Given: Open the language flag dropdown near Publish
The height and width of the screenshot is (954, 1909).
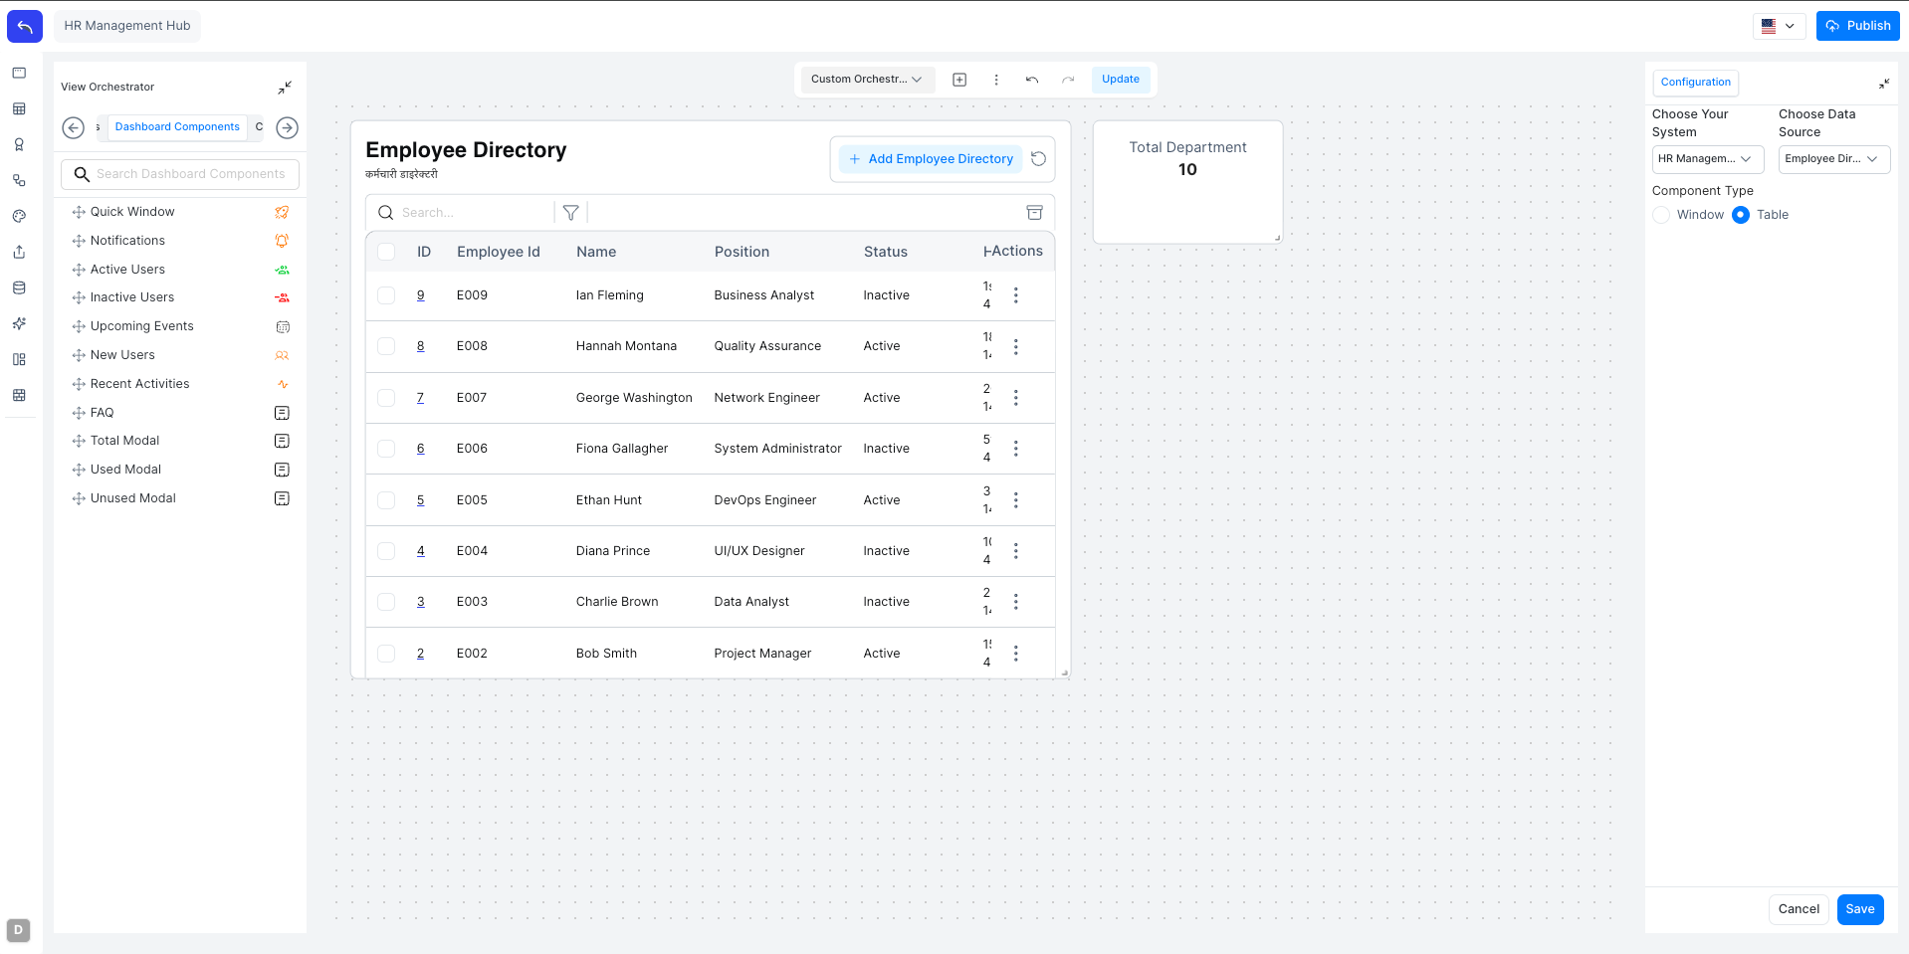Looking at the screenshot, I should pyautogui.click(x=1779, y=26).
